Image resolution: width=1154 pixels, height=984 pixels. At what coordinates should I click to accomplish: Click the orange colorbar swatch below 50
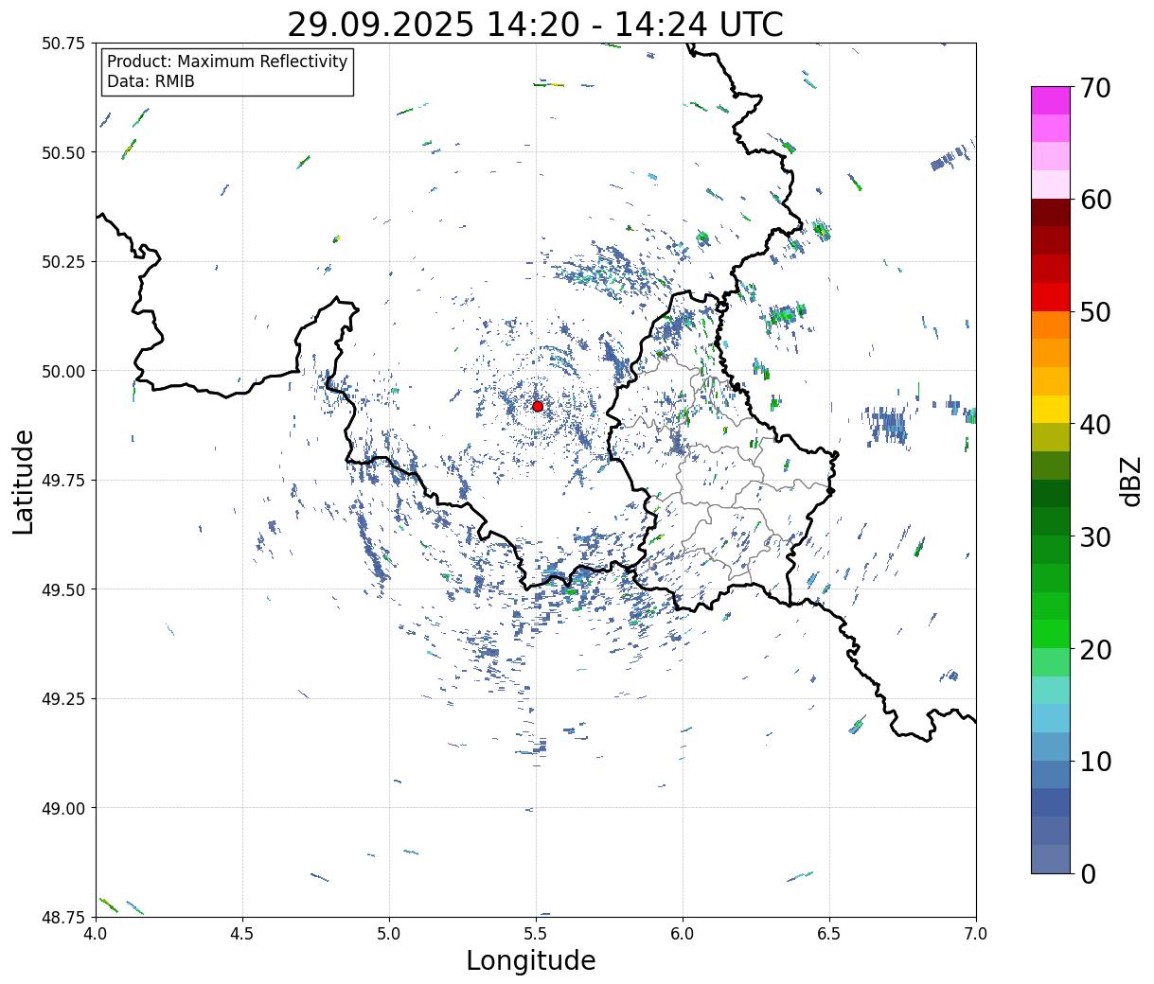1051,325
